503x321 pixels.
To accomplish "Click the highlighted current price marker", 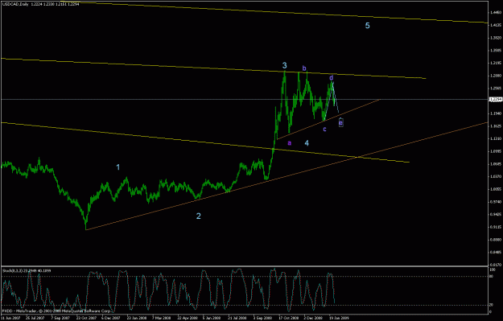I will [495, 100].
